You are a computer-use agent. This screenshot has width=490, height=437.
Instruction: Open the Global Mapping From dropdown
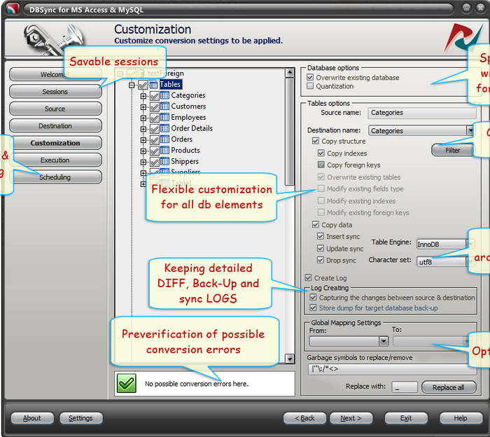tap(384, 341)
